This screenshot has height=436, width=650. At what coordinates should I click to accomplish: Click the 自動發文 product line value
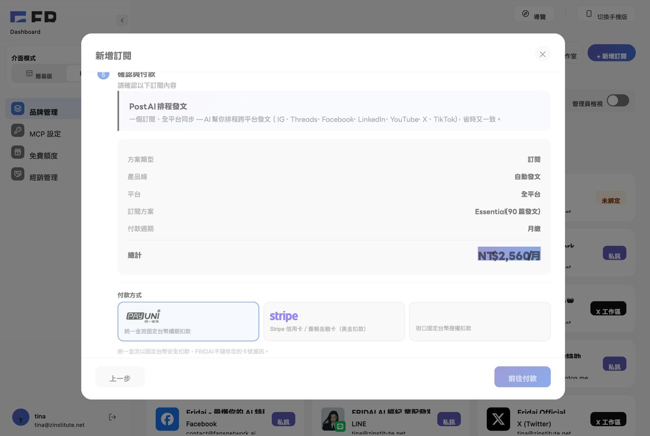[528, 177]
